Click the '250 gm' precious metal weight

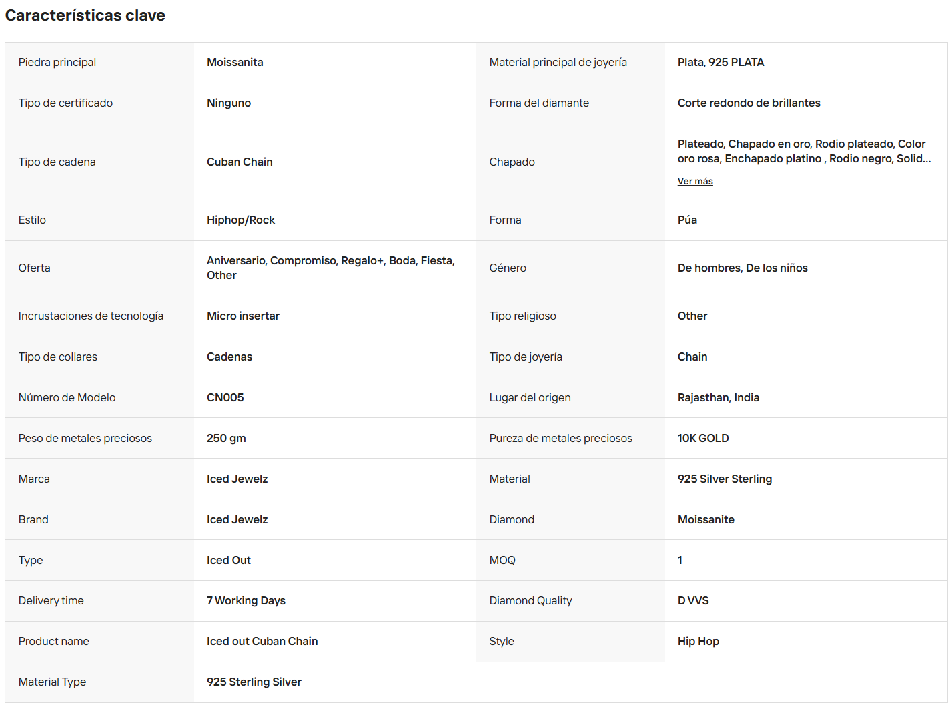226,438
